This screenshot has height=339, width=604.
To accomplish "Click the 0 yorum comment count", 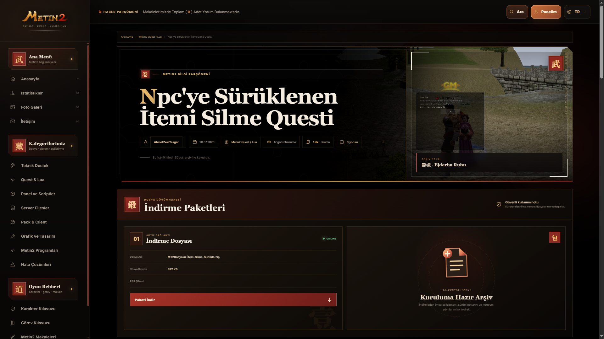I will [x=349, y=142].
